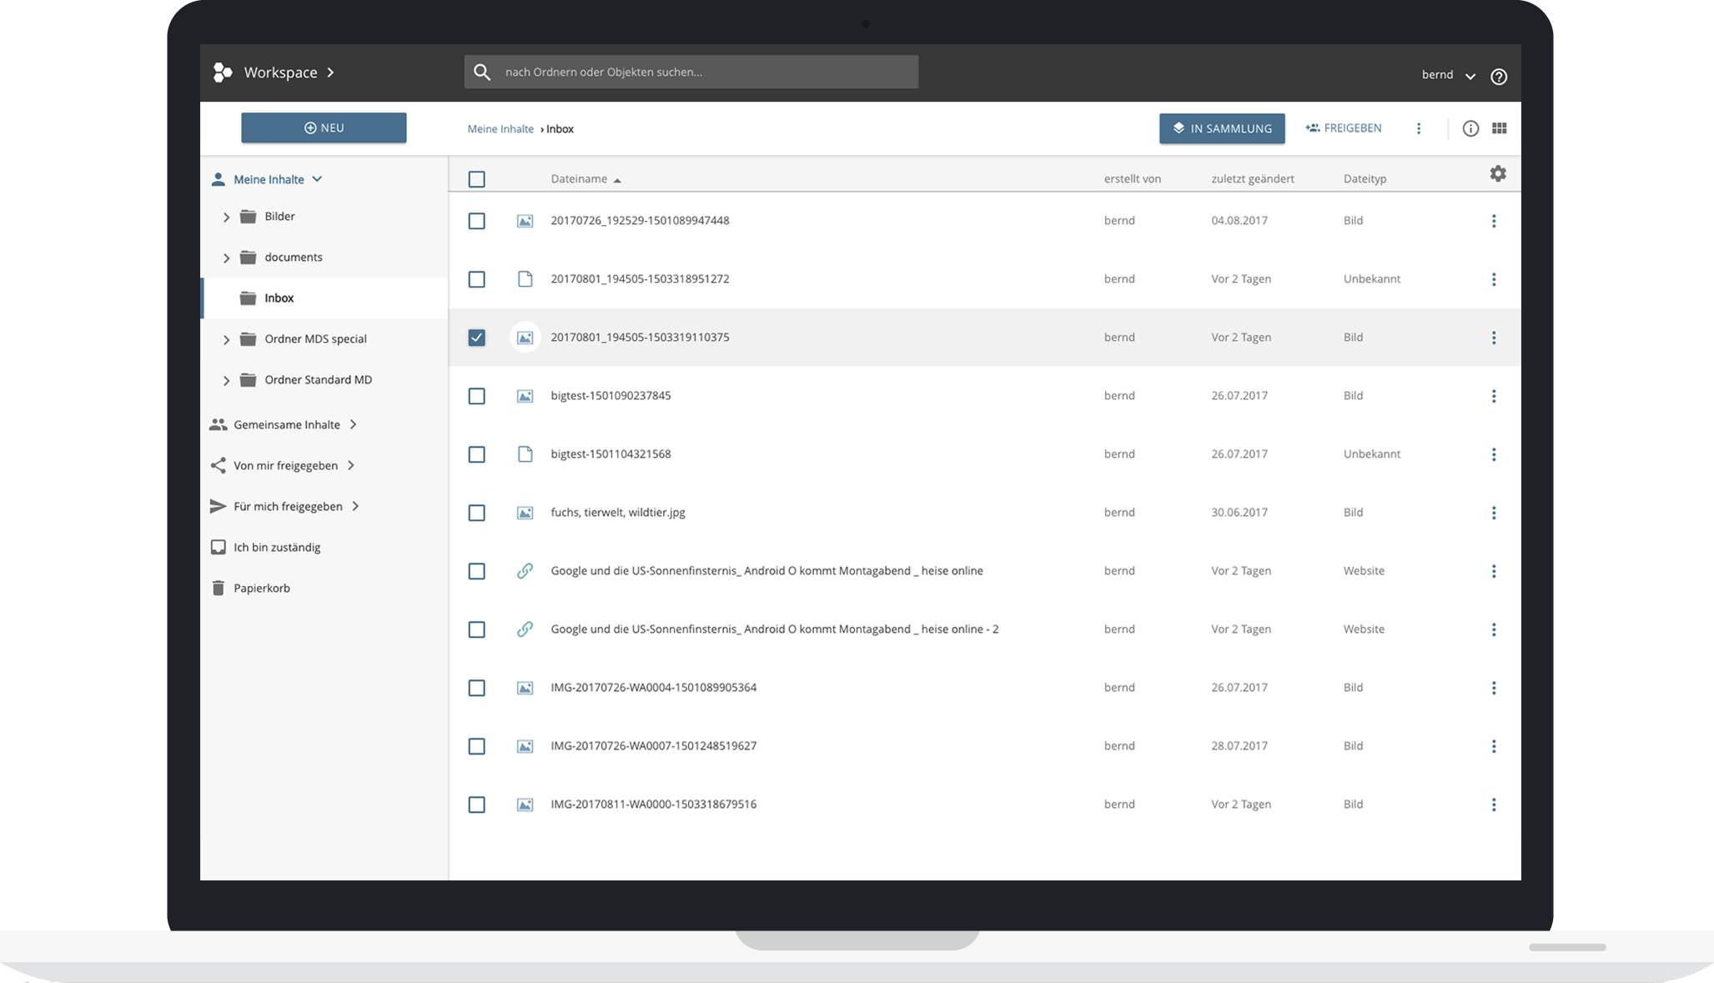Click the Workspace logo icon
The width and height of the screenshot is (1714, 983).
click(x=222, y=73)
